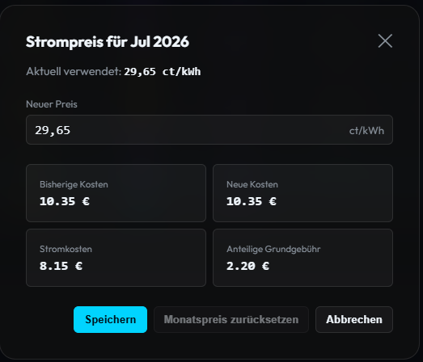Click the current 29,65 ct/kWh value text
The height and width of the screenshot is (362, 423).
point(162,72)
